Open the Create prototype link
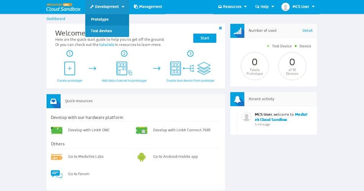Image resolution: width=364 pixels, height=191 pixels. [x=70, y=81]
